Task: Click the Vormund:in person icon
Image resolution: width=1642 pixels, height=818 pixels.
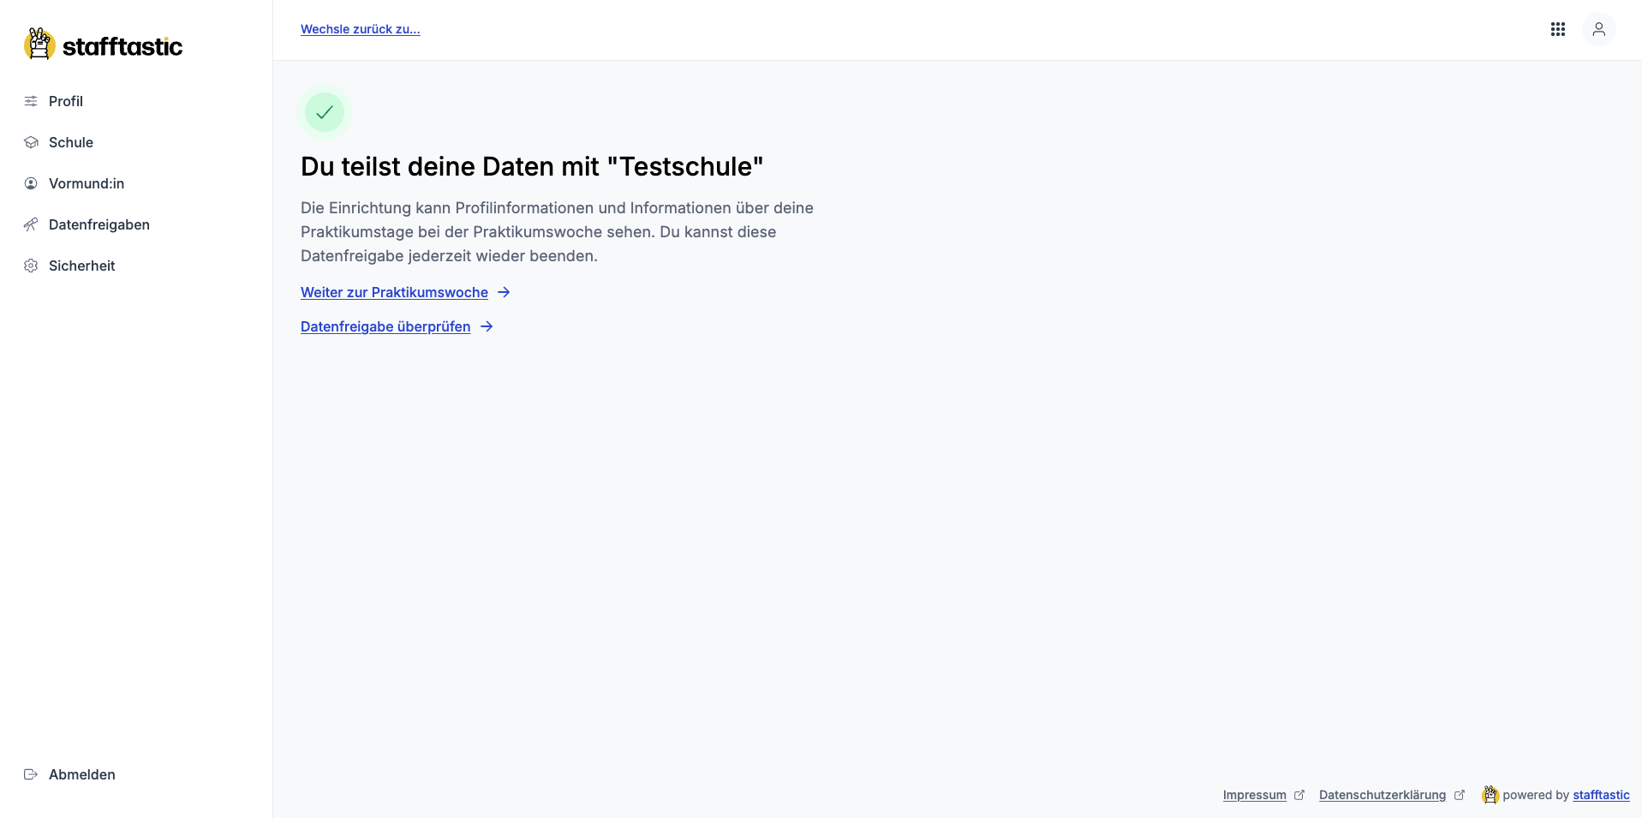Action: pos(31,183)
